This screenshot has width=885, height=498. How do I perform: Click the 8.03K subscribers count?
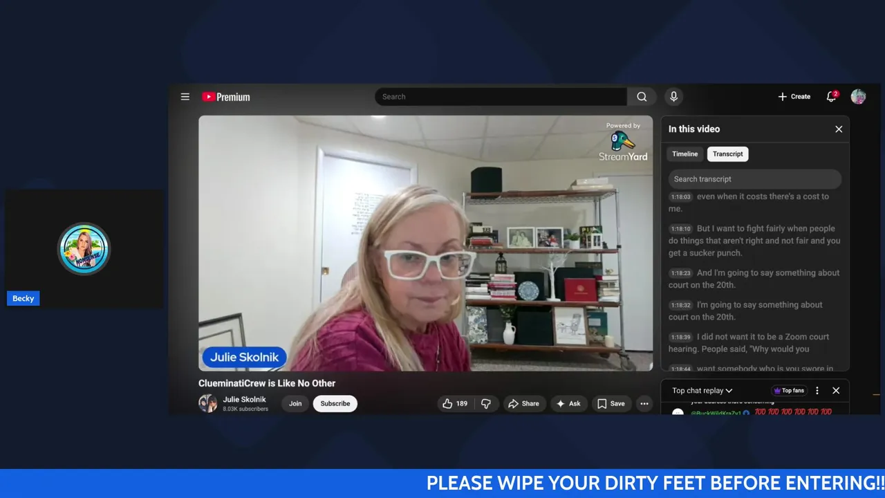pos(245,409)
